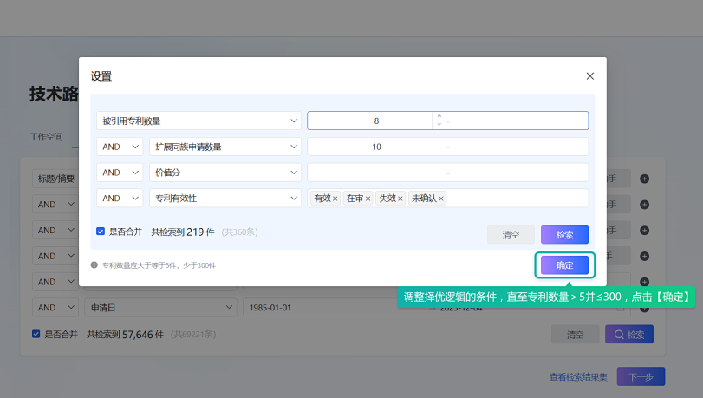Image resolution: width=703 pixels, height=398 pixels.
Task: Click the empty 价值分 range input
Action: [447, 173]
